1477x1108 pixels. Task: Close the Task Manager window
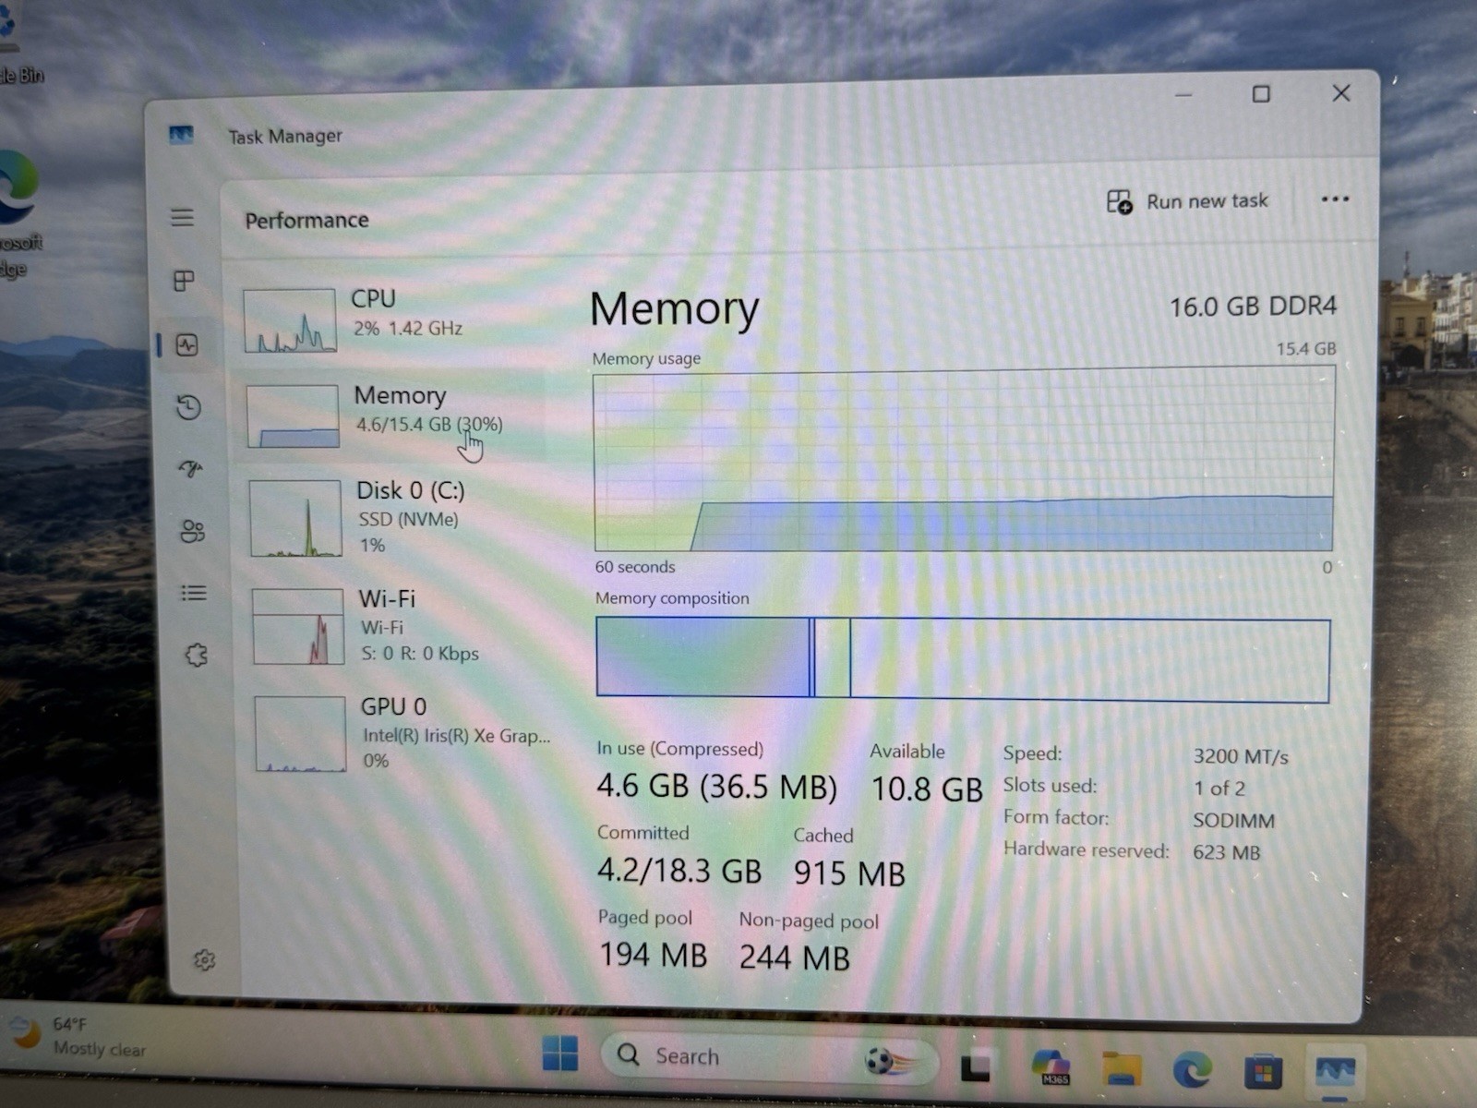(x=1341, y=93)
